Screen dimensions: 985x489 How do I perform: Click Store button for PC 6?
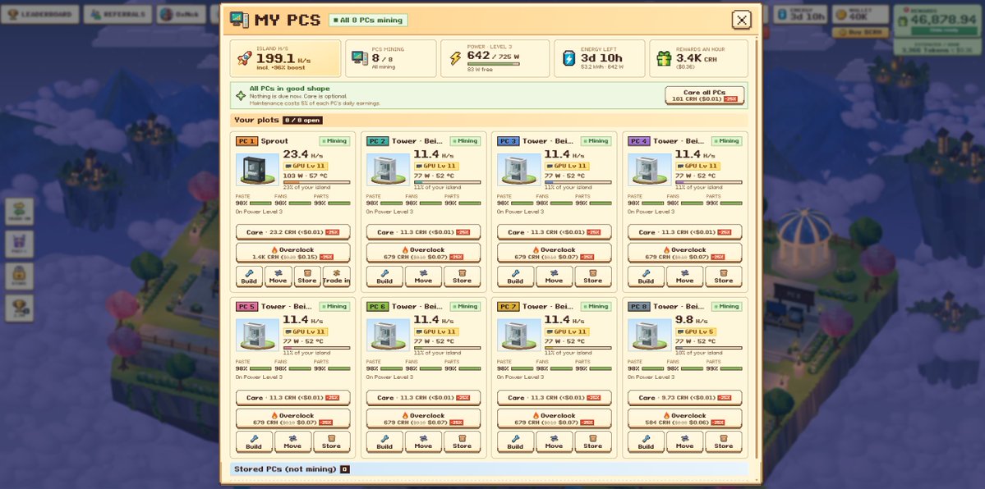(x=462, y=442)
